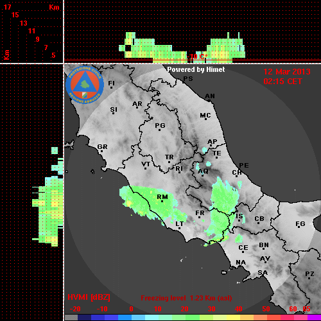Click the SA (Salerno) city label
321x321 pixels.
coord(263,273)
